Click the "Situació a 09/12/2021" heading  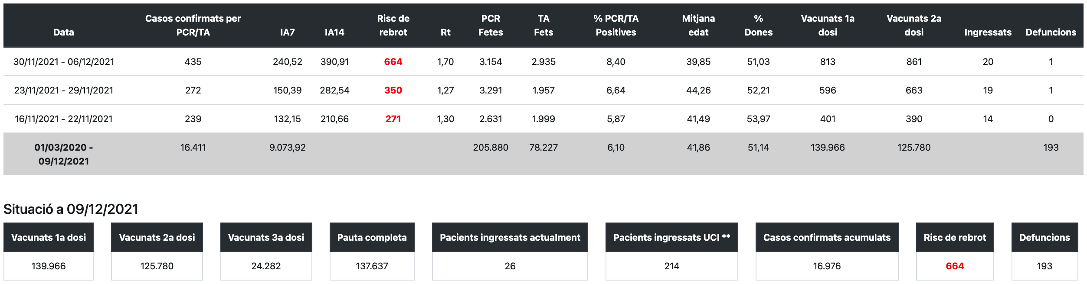[71, 209]
